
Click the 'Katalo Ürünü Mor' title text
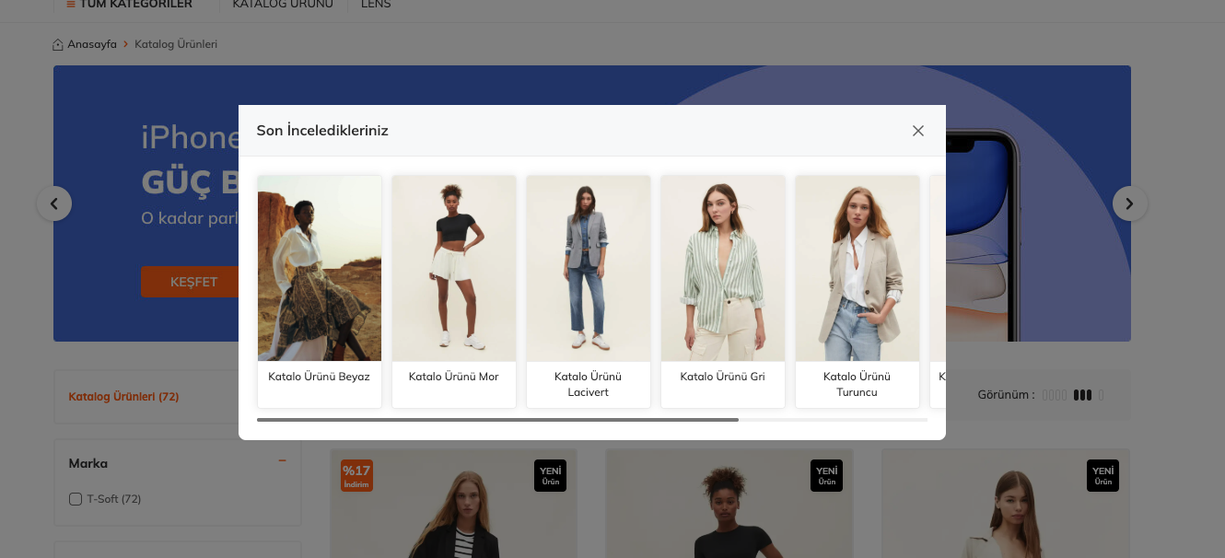454,377
